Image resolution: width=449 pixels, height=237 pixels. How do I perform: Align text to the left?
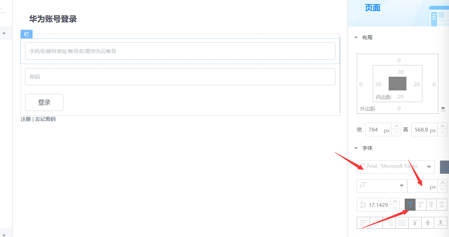pos(364,223)
